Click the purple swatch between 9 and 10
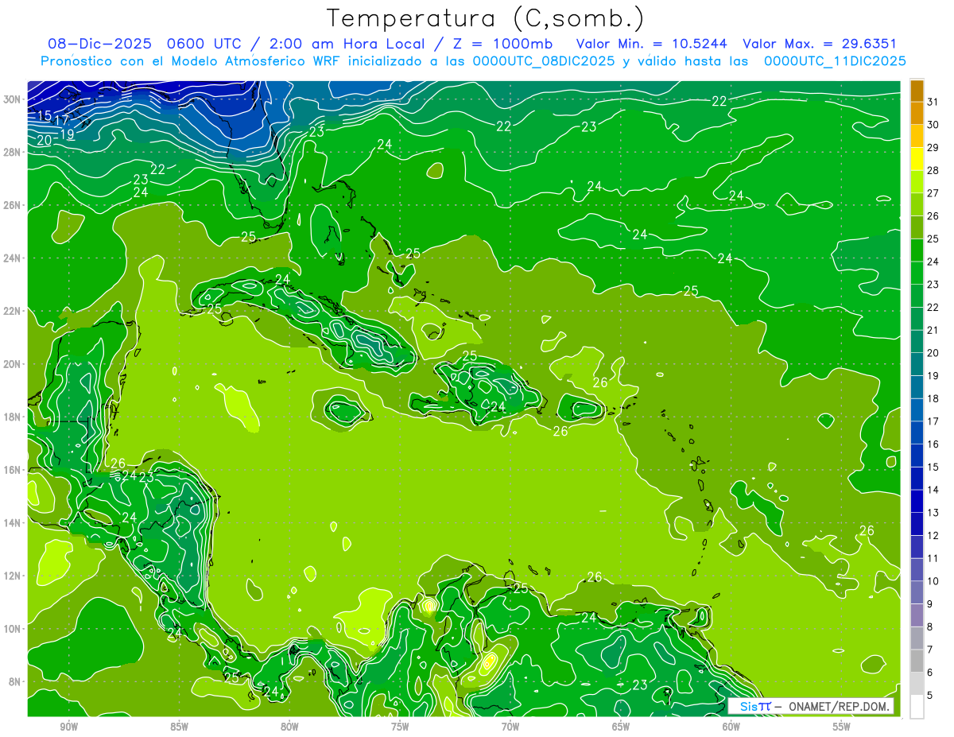This screenshot has height=737, width=954. [917, 592]
